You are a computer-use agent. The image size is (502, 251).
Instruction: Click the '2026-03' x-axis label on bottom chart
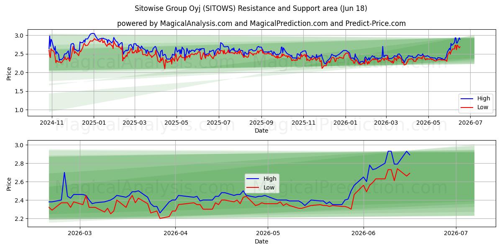point(80,233)
